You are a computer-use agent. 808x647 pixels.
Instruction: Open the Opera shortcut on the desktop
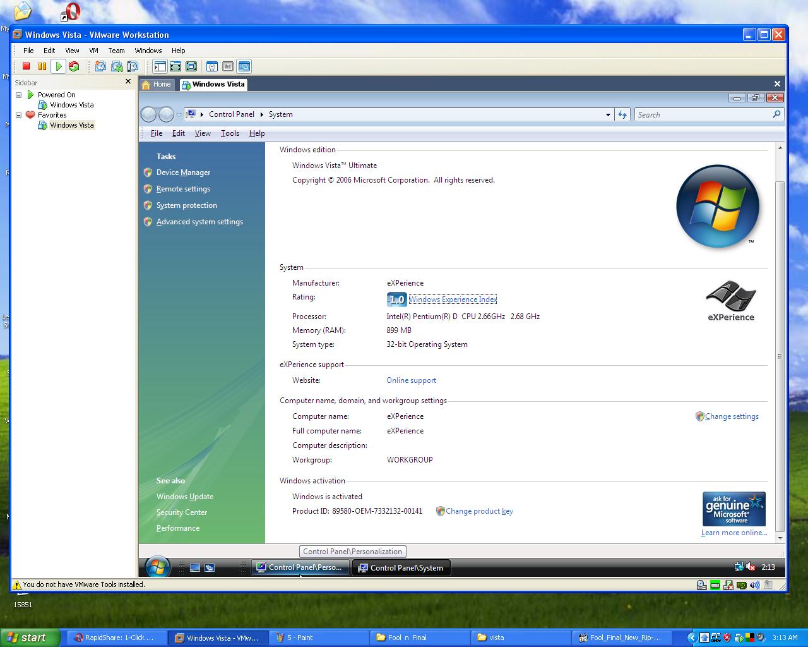tap(71, 11)
